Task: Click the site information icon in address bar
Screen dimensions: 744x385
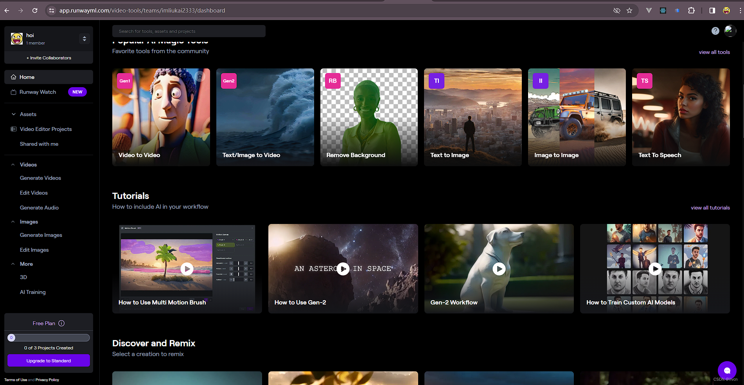Action: pos(52,11)
